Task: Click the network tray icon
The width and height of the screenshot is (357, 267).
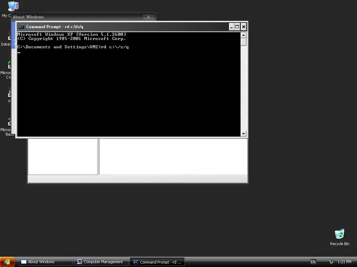Action: tap(331, 262)
